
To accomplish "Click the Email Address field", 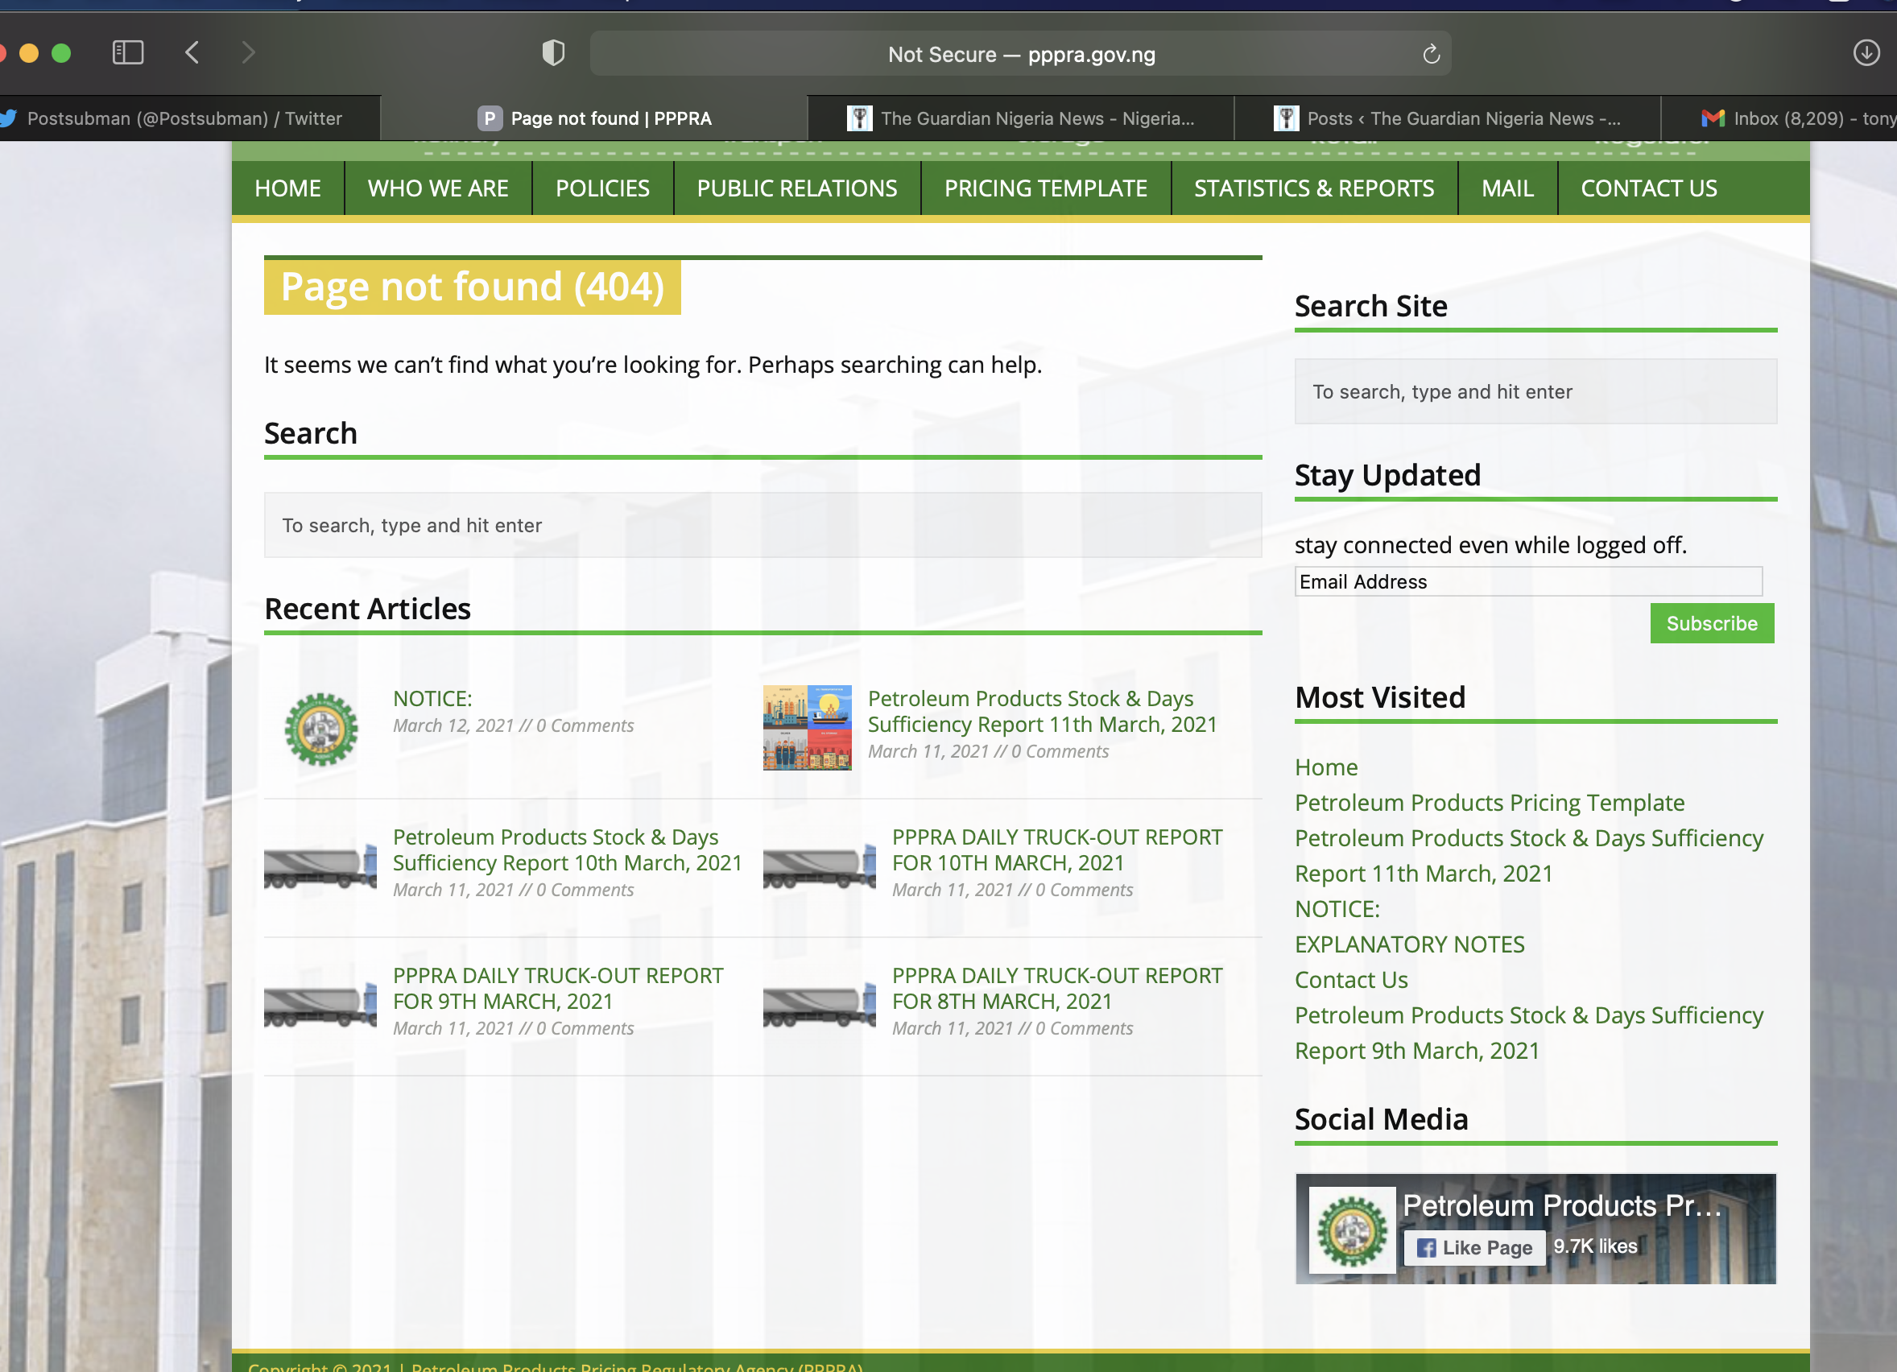I will [x=1527, y=581].
